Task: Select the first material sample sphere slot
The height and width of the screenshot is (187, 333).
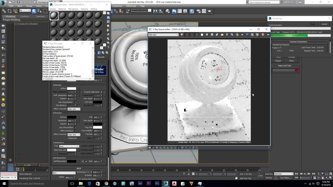Action: [54, 16]
